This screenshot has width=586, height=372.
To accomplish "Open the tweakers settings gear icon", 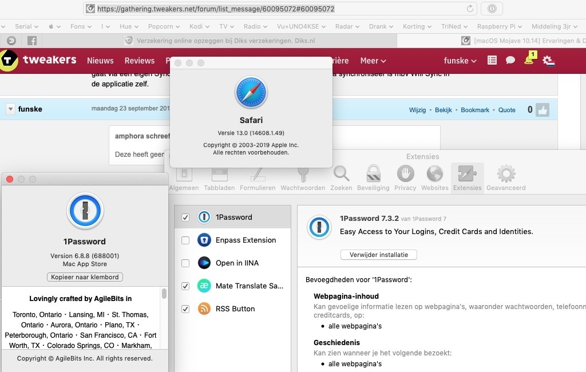I will [548, 61].
